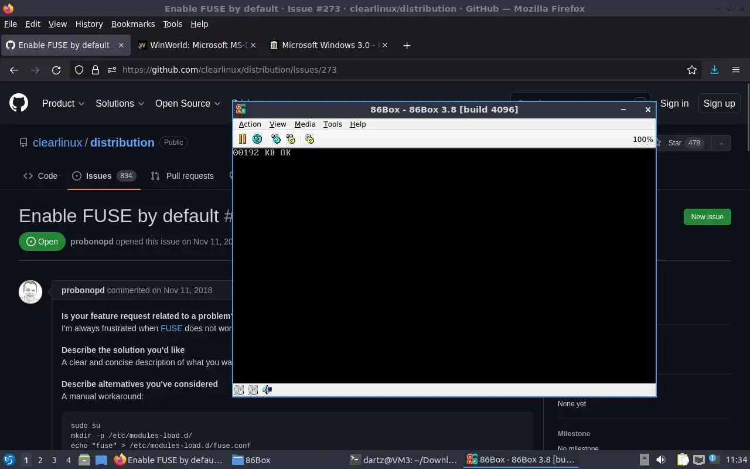
Task: Click the sound speaker icon in 86Box status bar
Action: [x=267, y=390]
